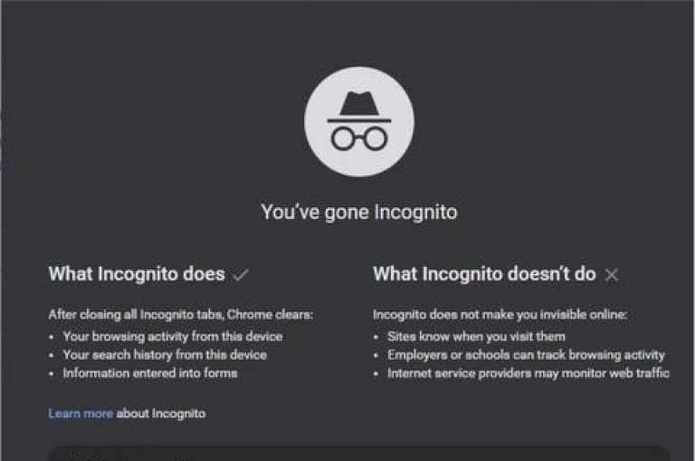Click Employers or schools can track line

coord(526,354)
